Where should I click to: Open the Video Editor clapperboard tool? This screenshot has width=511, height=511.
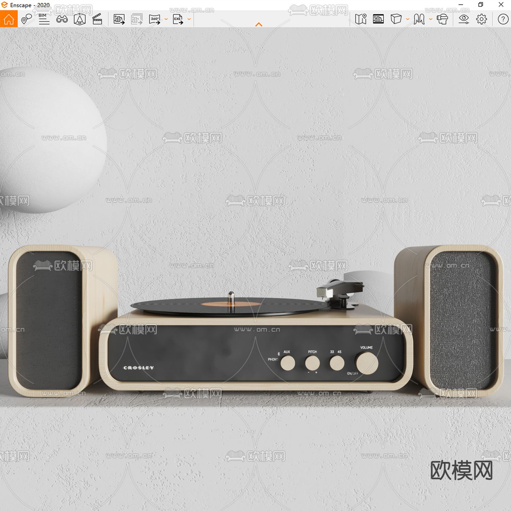pos(97,19)
